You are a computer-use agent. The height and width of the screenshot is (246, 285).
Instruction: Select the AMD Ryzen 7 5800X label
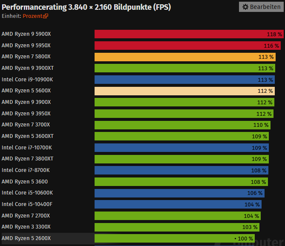(26, 57)
